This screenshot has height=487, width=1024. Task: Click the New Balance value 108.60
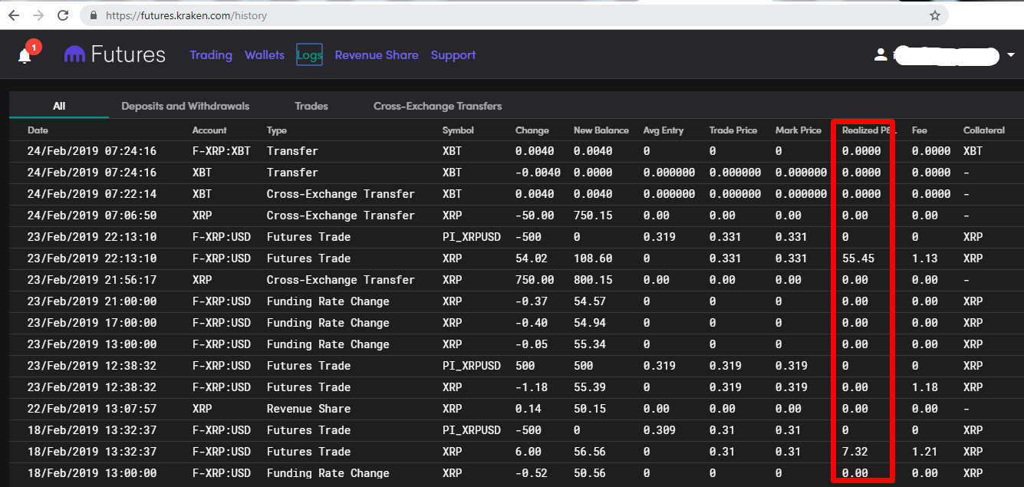[593, 258]
